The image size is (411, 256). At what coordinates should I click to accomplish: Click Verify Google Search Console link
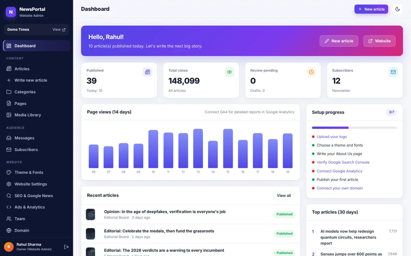pyautogui.click(x=343, y=162)
